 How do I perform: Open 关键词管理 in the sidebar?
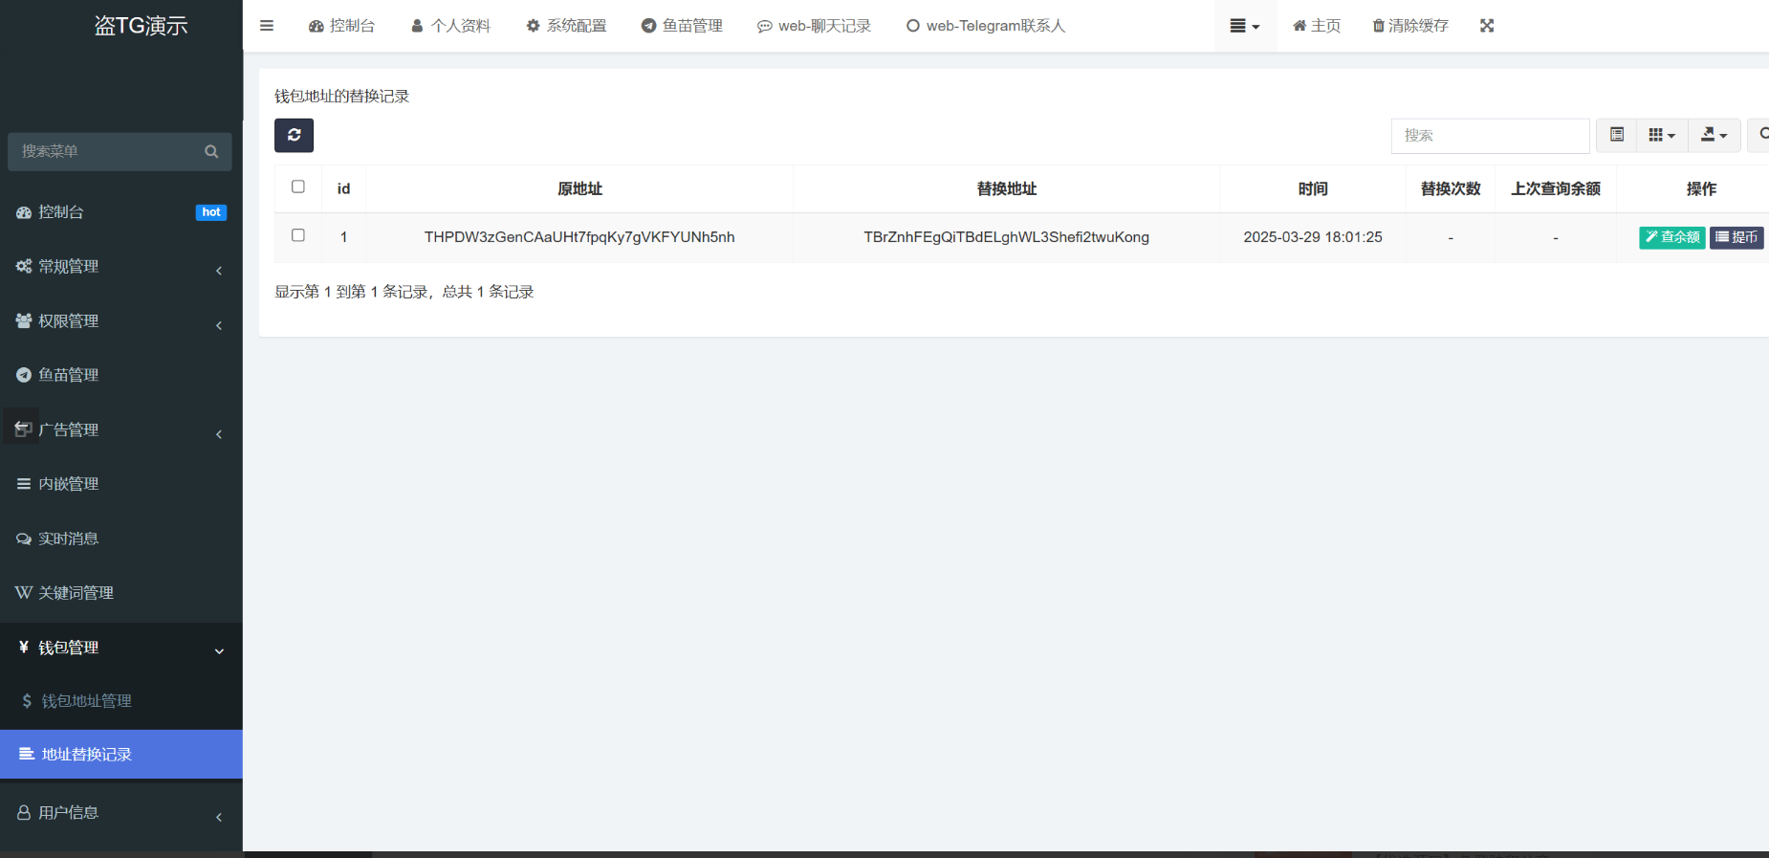pos(120,594)
